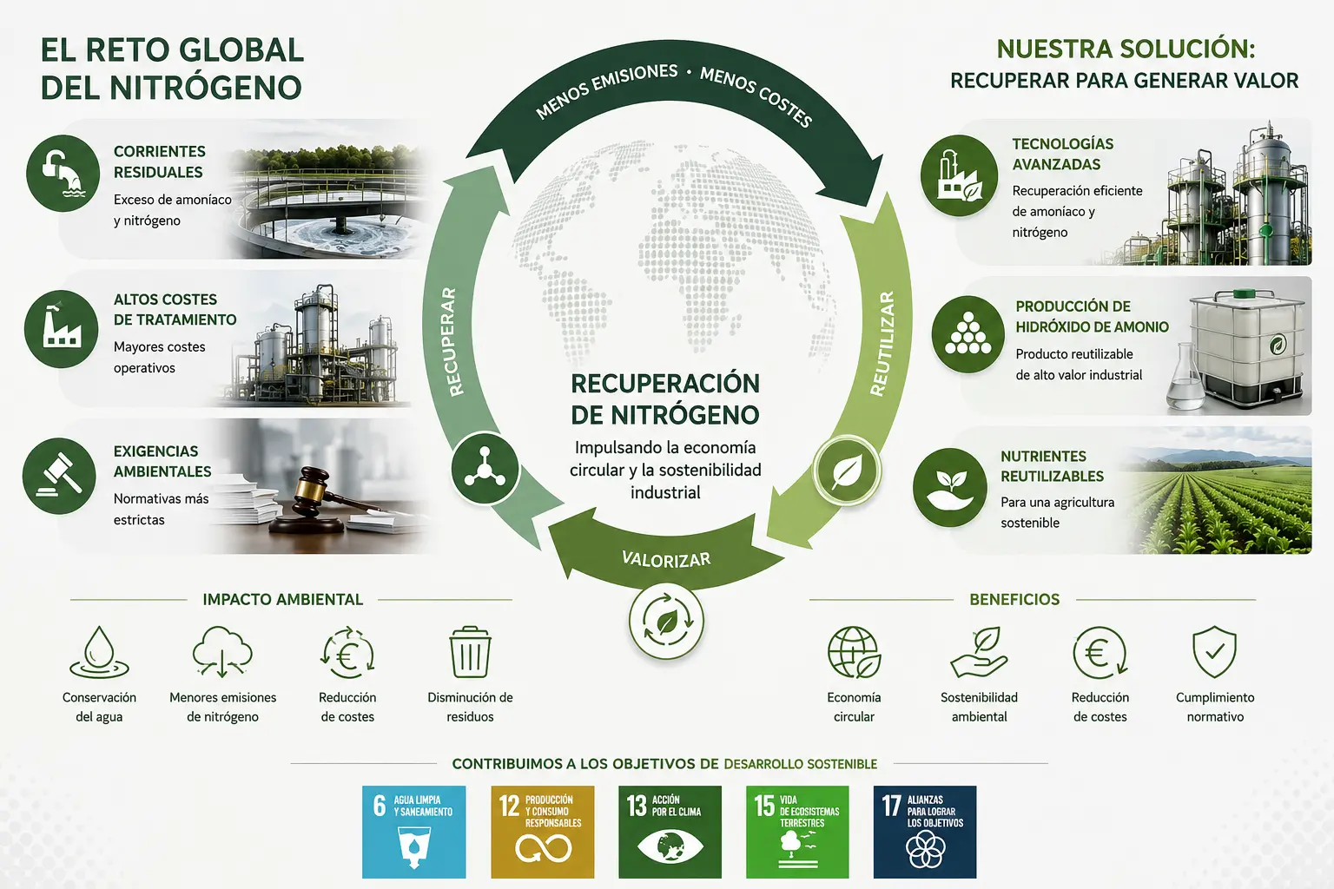Click the Impacto Ambiental section header
The width and height of the screenshot is (1334, 889).
point(282,599)
